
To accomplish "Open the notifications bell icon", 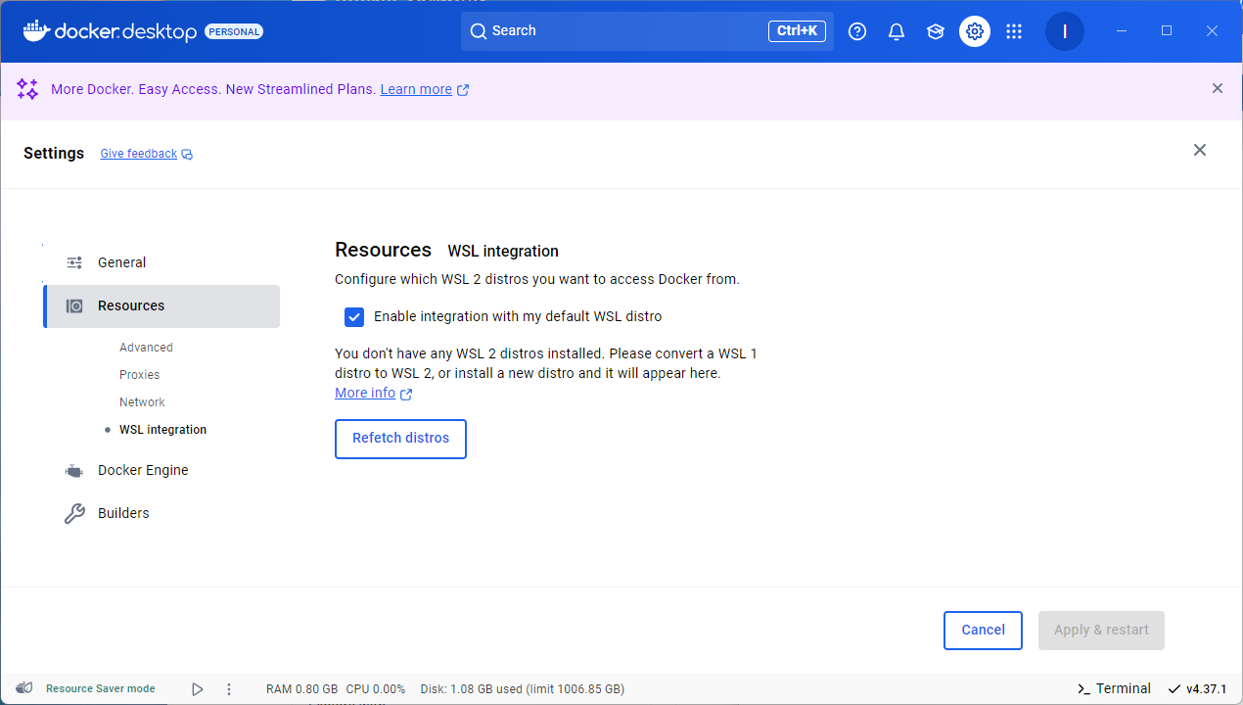I will pyautogui.click(x=897, y=31).
